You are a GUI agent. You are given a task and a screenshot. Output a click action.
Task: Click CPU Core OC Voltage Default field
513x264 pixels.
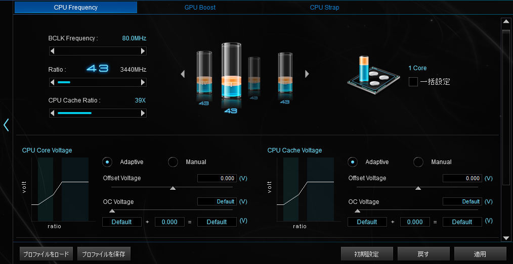click(x=217, y=201)
